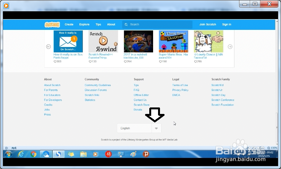Open the Lonely Dance project thumbnail
The image size is (281, 169).
[208, 41]
